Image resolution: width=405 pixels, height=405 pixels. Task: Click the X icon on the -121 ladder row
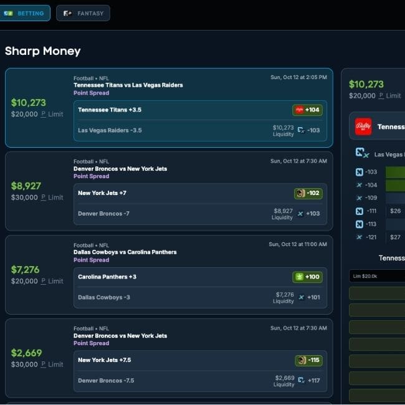359,237
